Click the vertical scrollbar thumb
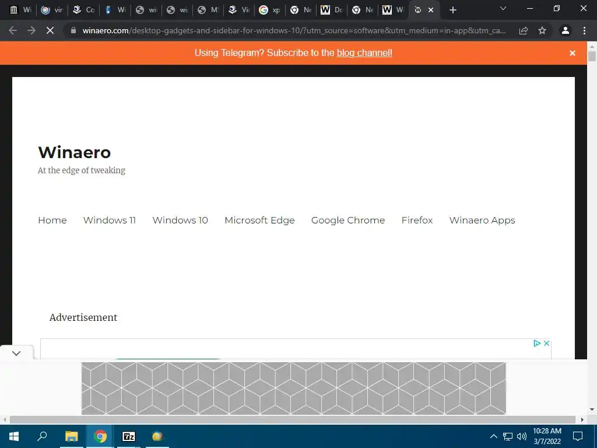 click(592, 56)
